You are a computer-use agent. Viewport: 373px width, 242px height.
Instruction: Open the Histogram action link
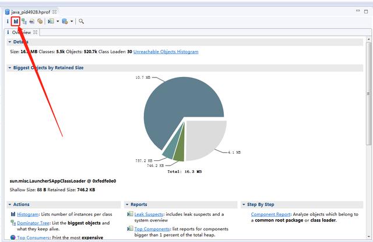click(27, 215)
